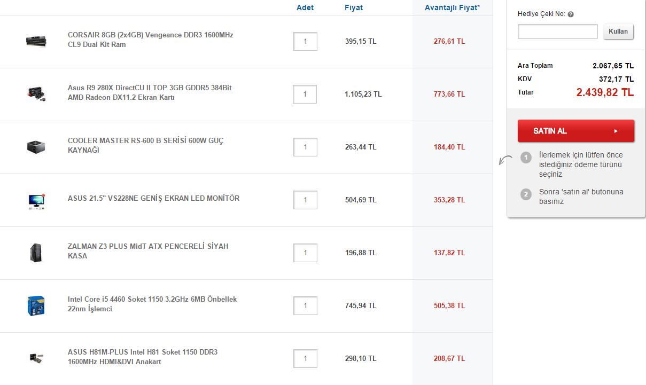Image resolution: width=646 pixels, height=385 pixels.
Task: Click the help icon beside Hediye Çeki No
Action: 571,14
